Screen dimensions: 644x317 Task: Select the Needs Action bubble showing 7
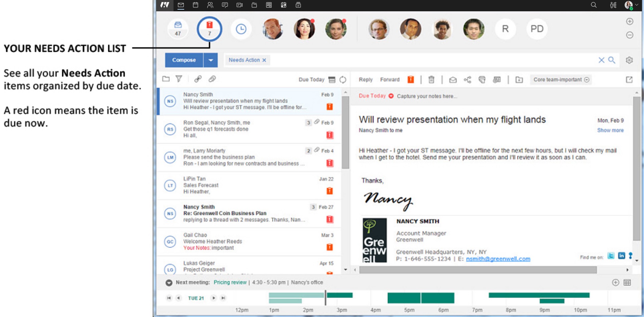(x=210, y=29)
